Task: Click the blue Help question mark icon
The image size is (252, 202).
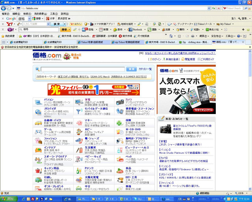Action: point(239,36)
